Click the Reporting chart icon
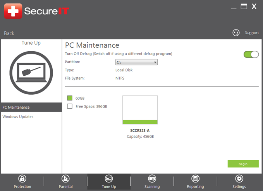Image resolution: width=263 pixels, height=191 pixels. (195, 179)
